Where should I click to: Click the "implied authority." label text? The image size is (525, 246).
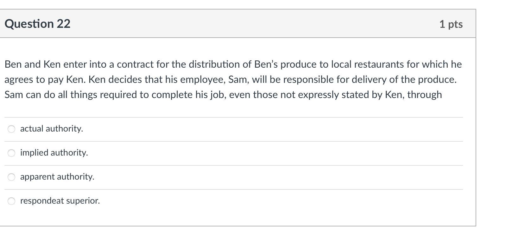(54, 153)
